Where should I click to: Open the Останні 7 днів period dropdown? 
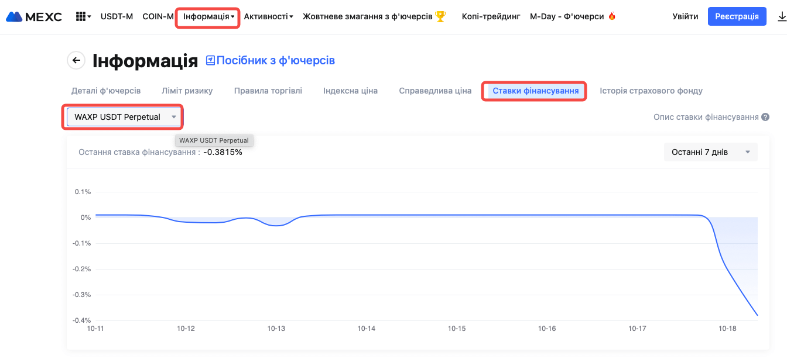tap(710, 152)
